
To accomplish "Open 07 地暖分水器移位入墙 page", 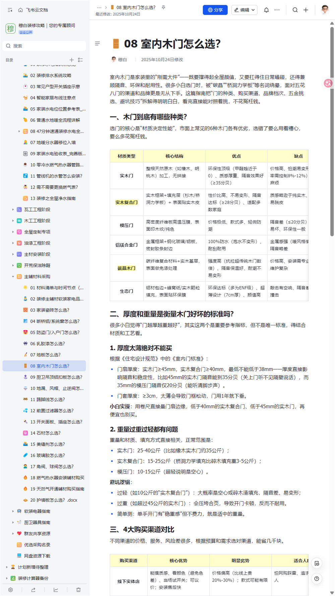I will pos(44,143).
